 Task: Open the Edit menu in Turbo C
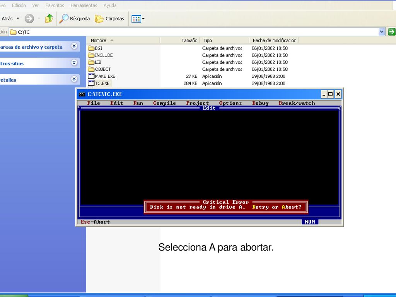pos(117,103)
